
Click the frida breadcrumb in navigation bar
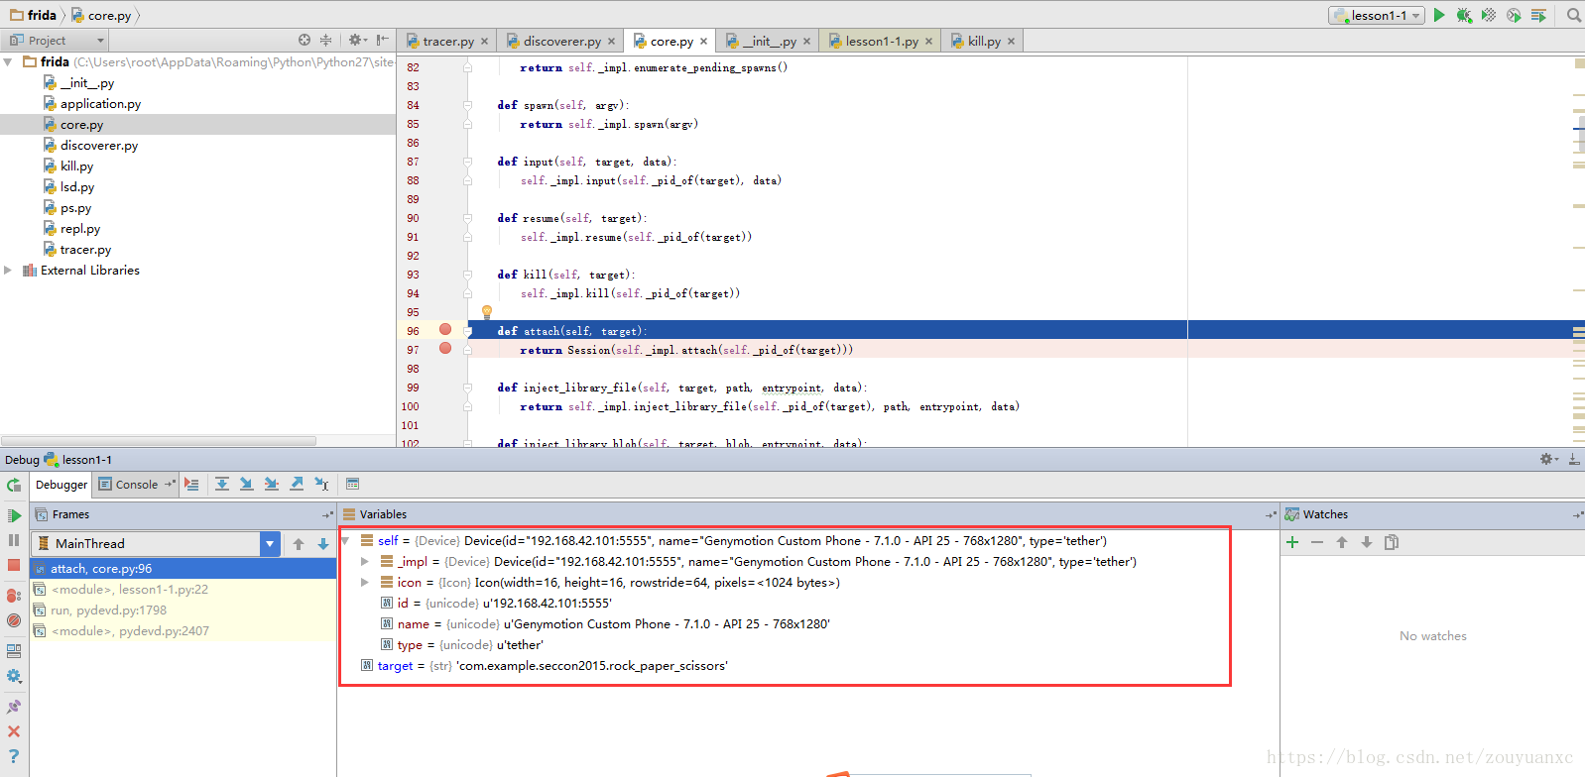pos(34,15)
